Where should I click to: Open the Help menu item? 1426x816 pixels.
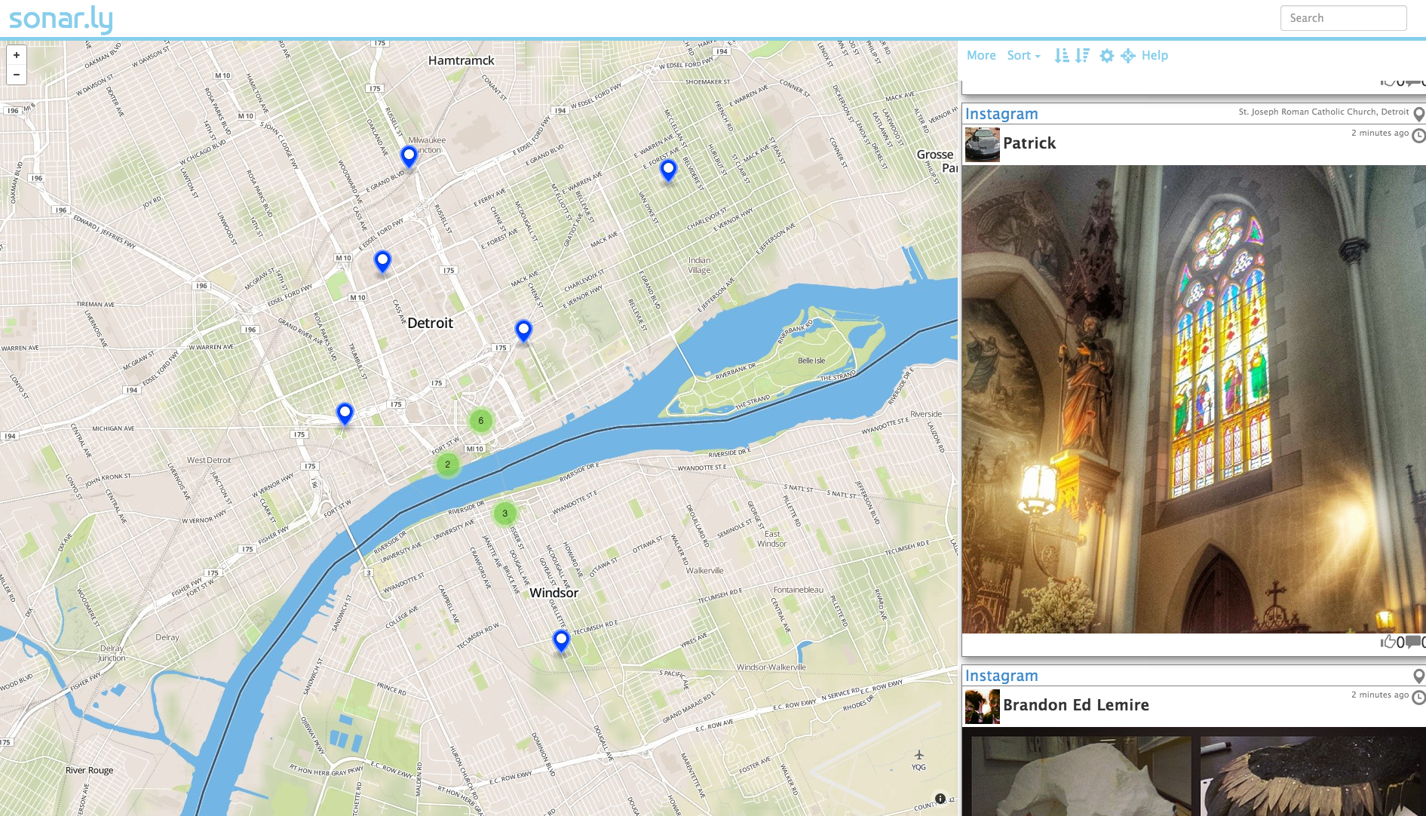point(1155,56)
